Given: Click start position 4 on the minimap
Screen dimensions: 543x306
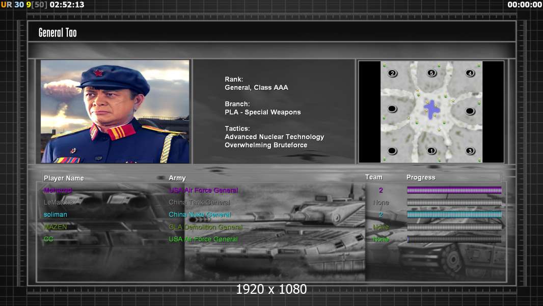Looking at the screenshot, I should coord(470,73).
